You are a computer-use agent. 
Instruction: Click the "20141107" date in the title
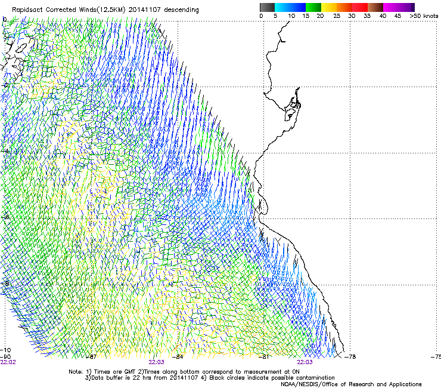click(145, 10)
